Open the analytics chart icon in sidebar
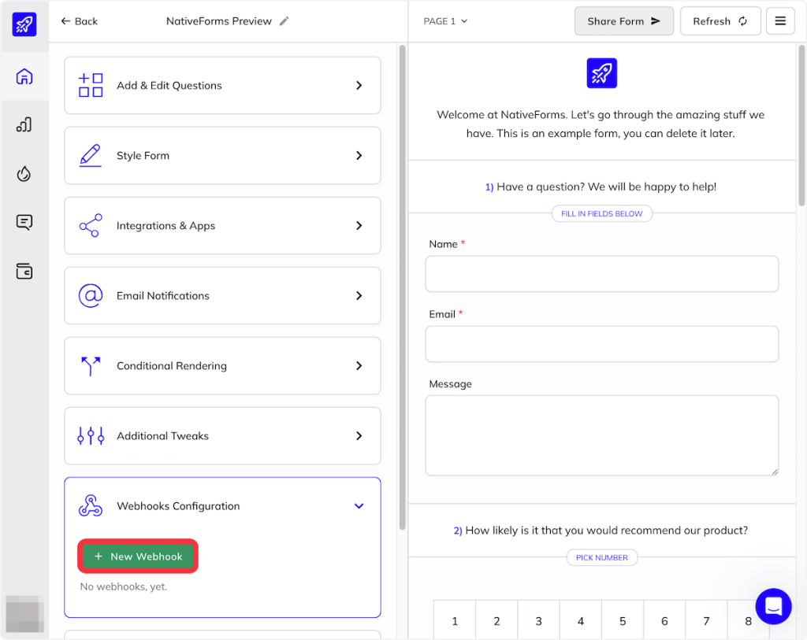Image resolution: width=807 pixels, height=640 pixels. [x=24, y=125]
